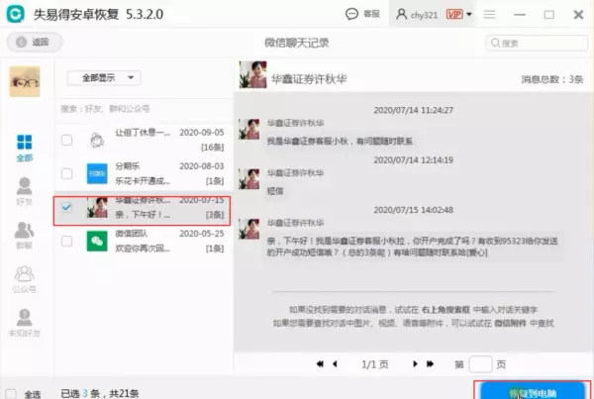
Task: Click the magnifier icon in search box
Action: (x=495, y=43)
